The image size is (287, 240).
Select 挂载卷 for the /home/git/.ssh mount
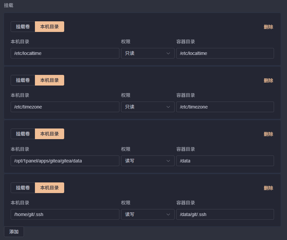pos(23,188)
